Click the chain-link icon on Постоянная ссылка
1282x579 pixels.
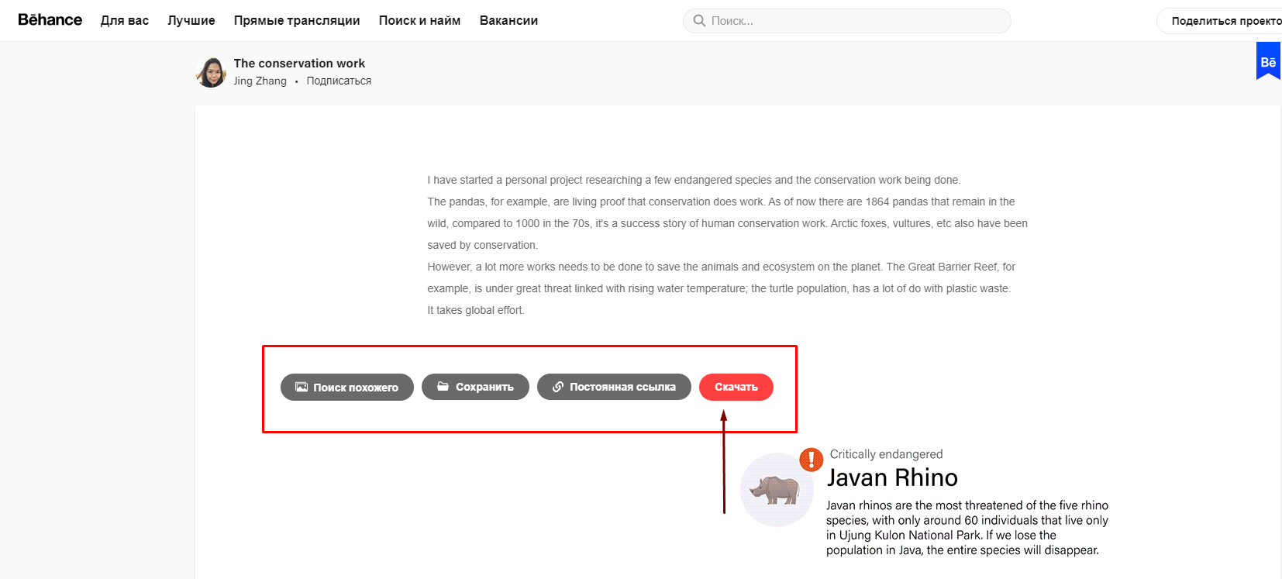(x=557, y=387)
